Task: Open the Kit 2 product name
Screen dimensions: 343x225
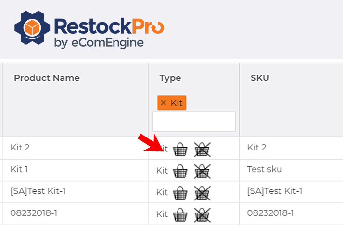Action: [x=20, y=148]
